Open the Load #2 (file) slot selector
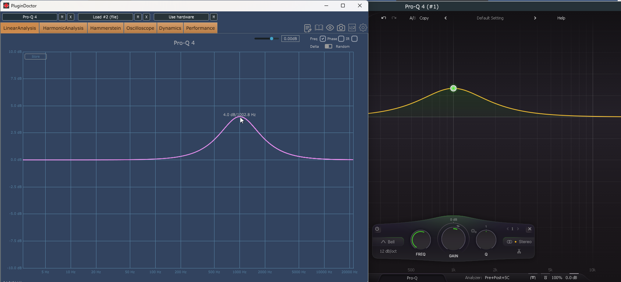This screenshot has height=282, width=621. [106, 17]
